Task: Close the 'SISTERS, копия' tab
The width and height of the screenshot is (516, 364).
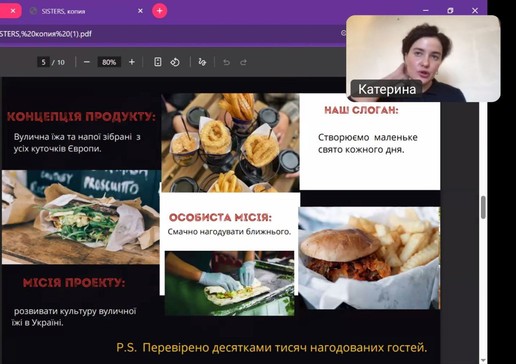Action: 140,11
